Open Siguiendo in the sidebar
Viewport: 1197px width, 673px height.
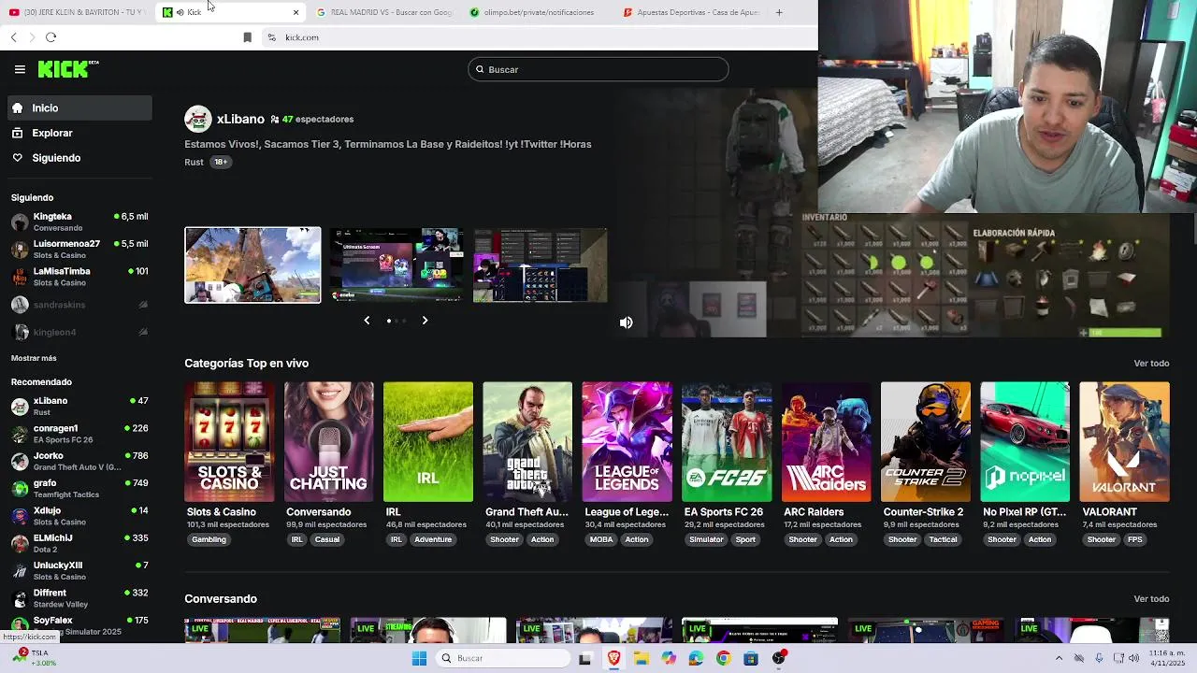pos(79,158)
